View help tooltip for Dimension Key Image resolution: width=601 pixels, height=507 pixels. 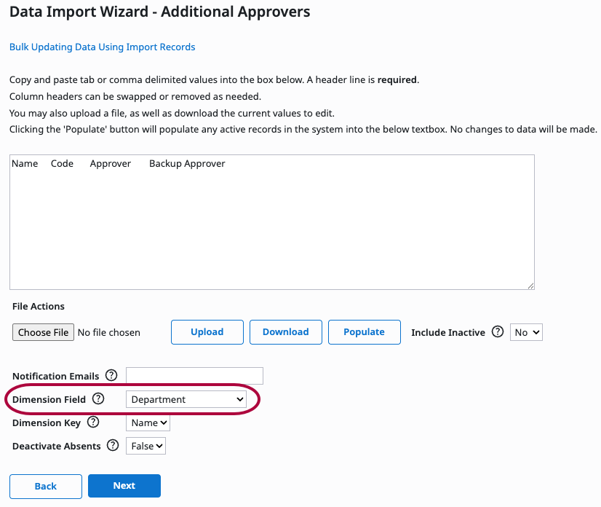coord(93,422)
